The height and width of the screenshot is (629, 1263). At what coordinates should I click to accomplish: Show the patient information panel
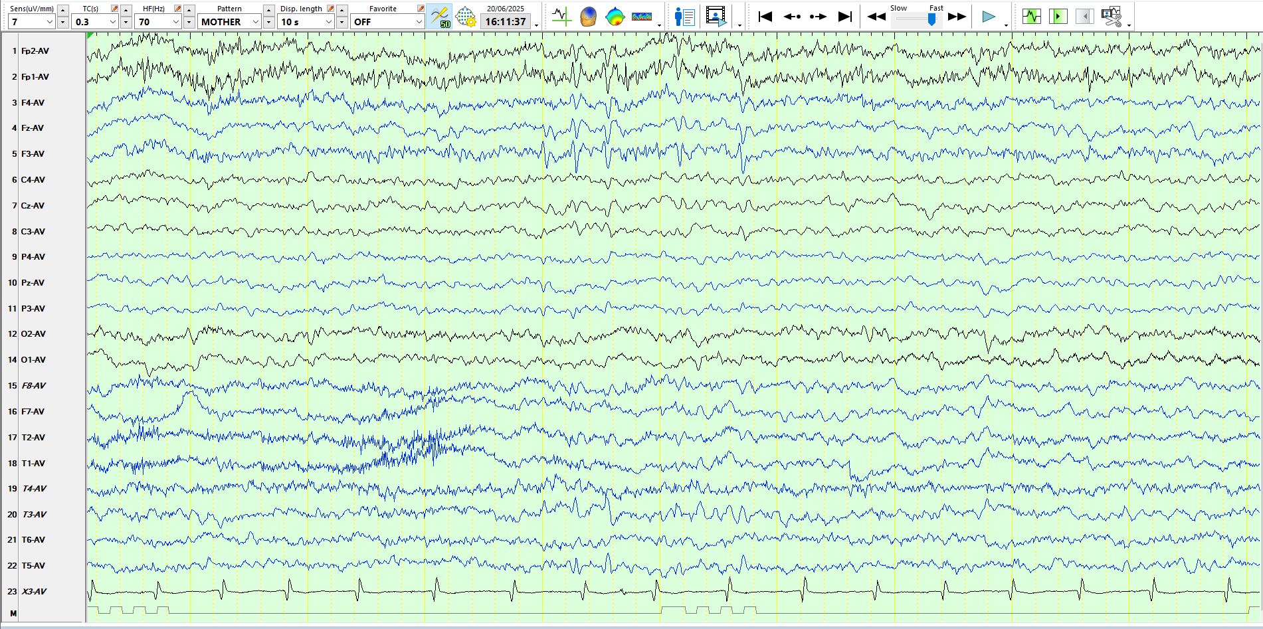[684, 16]
